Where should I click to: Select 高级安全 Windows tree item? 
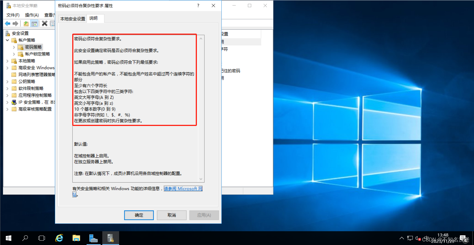tap(36, 68)
